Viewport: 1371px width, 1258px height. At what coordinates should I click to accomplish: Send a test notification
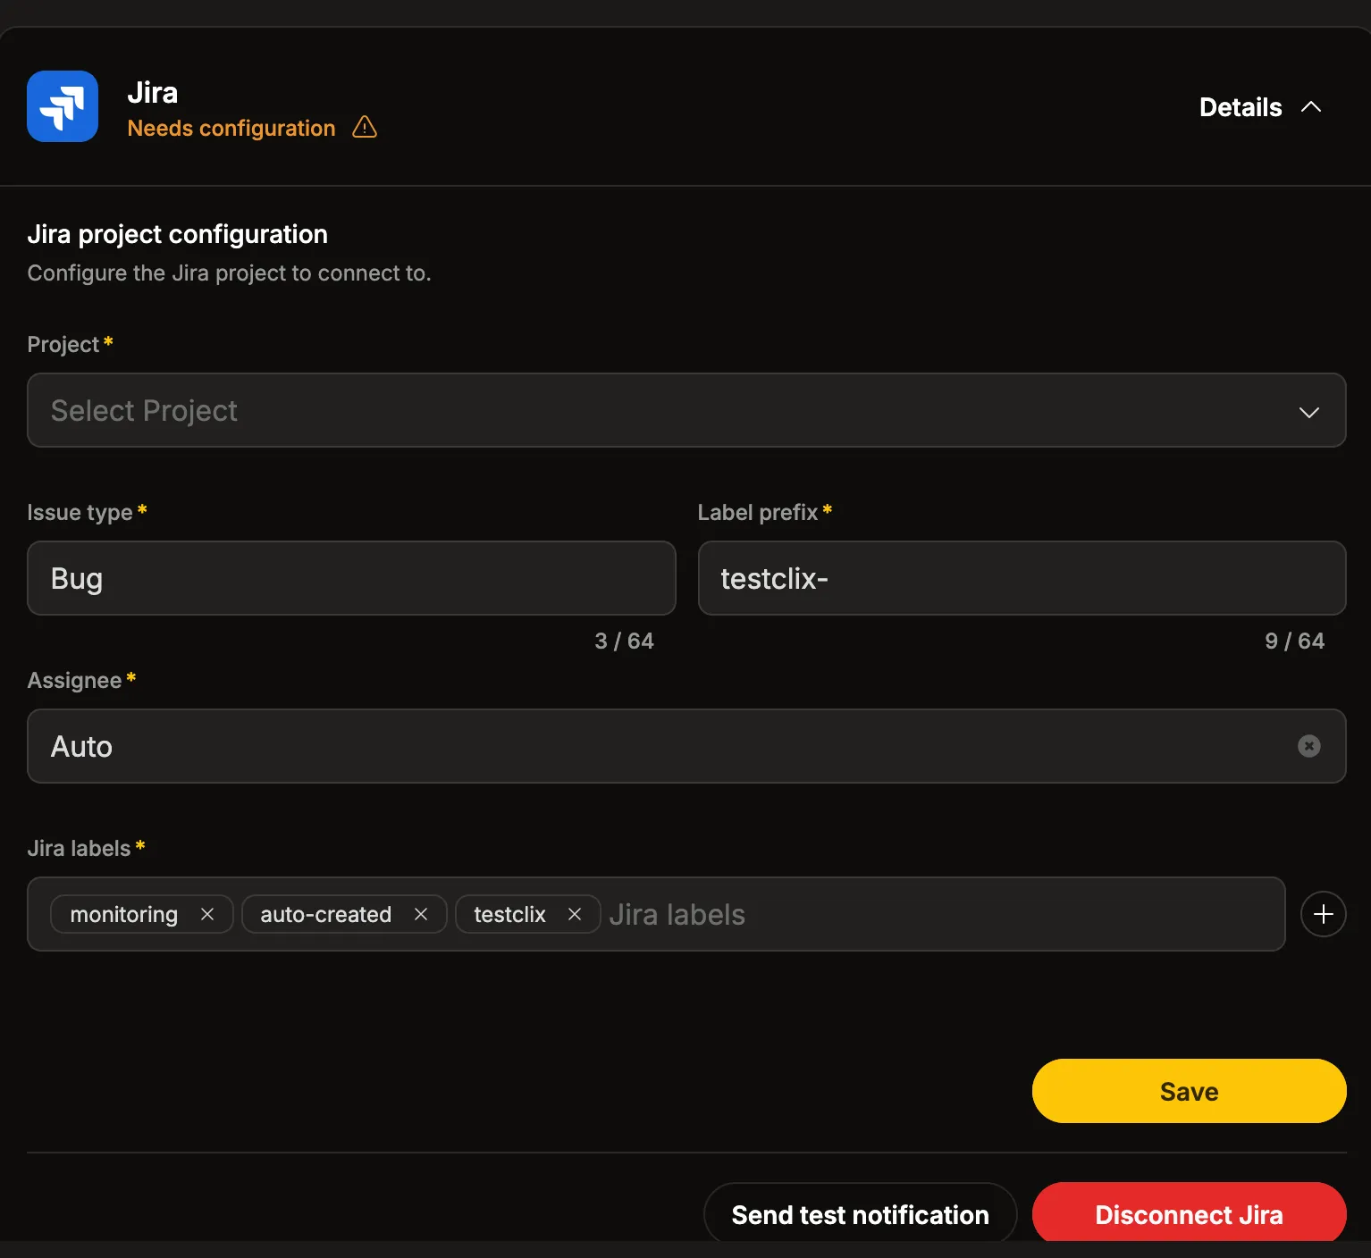[x=860, y=1214]
